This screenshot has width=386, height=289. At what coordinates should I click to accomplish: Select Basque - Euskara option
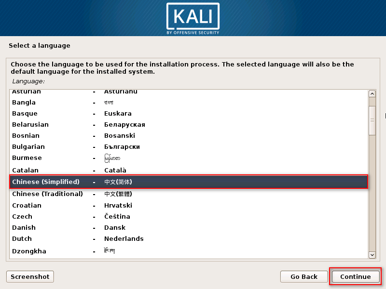coord(189,114)
